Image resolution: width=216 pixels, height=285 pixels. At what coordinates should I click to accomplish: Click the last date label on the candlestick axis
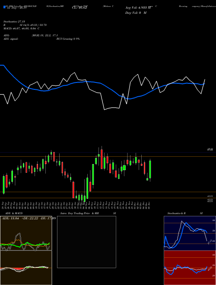point(149,205)
